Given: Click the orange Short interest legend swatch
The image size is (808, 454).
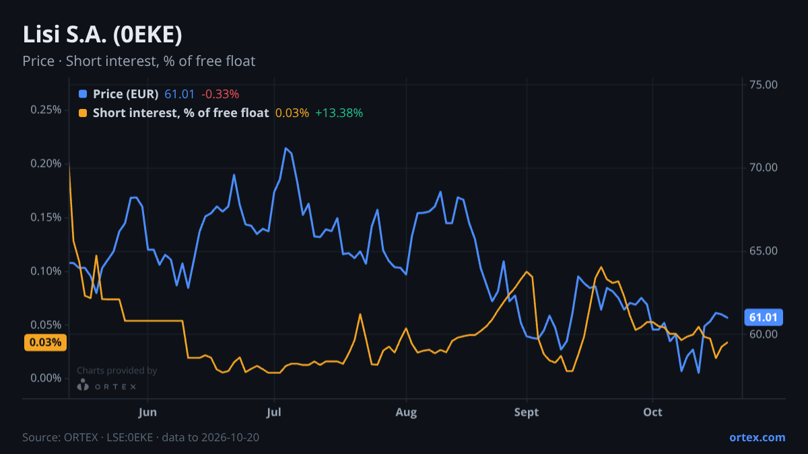Looking at the screenshot, I should (x=83, y=113).
